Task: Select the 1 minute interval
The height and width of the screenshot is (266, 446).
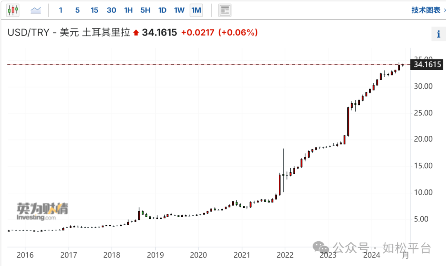Action: coord(61,10)
